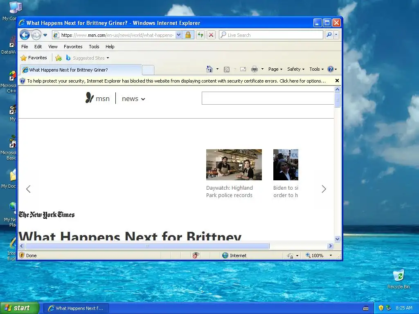Click the 100% zoom level button
The width and height of the screenshot is (419, 314).
click(x=315, y=255)
